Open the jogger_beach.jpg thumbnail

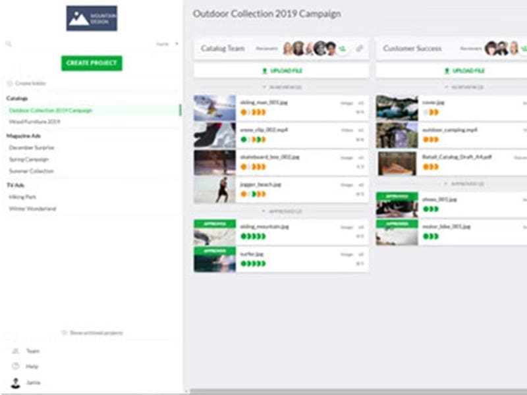[x=215, y=190]
